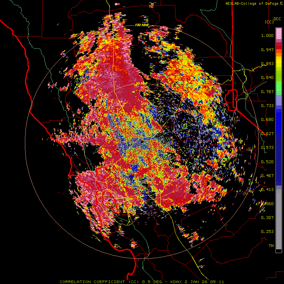Viewport: 284px width, 284px height.
Task: Click the 0.787 legend value
Action: point(267,92)
